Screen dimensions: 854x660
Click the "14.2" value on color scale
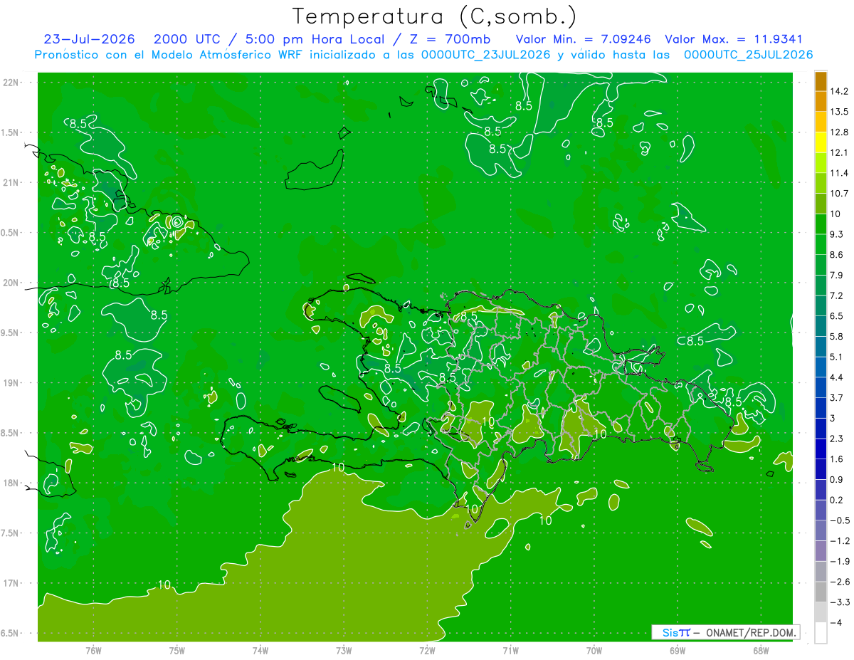(x=839, y=91)
